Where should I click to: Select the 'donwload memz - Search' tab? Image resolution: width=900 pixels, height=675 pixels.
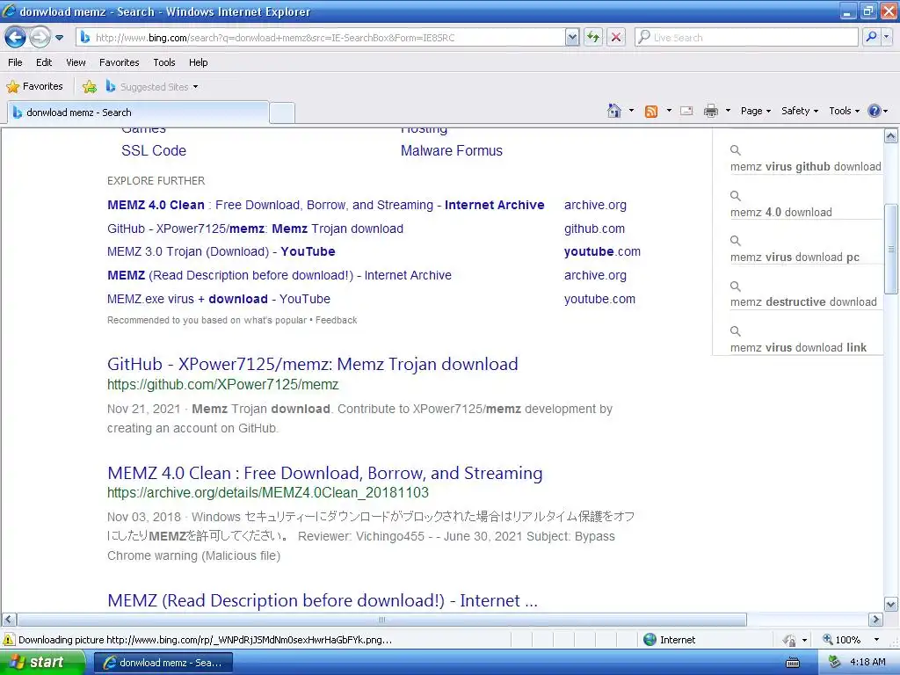click(138, 112)
